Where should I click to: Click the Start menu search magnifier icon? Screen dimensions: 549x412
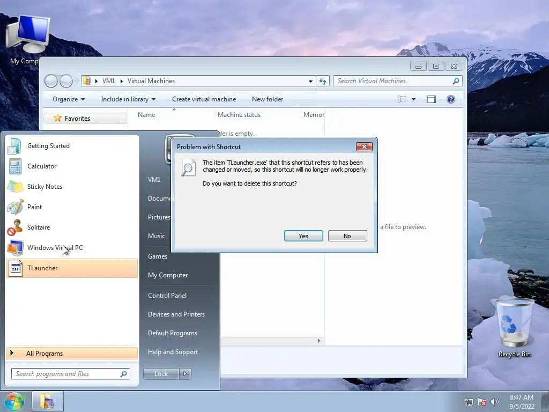(123, 374)
